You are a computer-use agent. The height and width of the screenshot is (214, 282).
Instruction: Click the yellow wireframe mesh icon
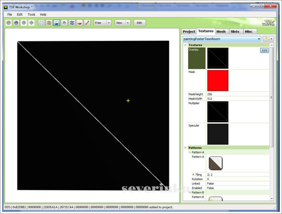point(49,23)
